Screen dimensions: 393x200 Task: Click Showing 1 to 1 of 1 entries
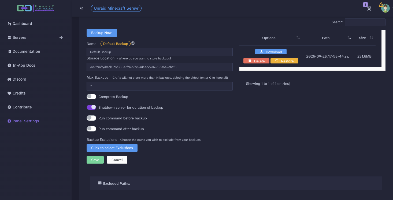[268, 84]
